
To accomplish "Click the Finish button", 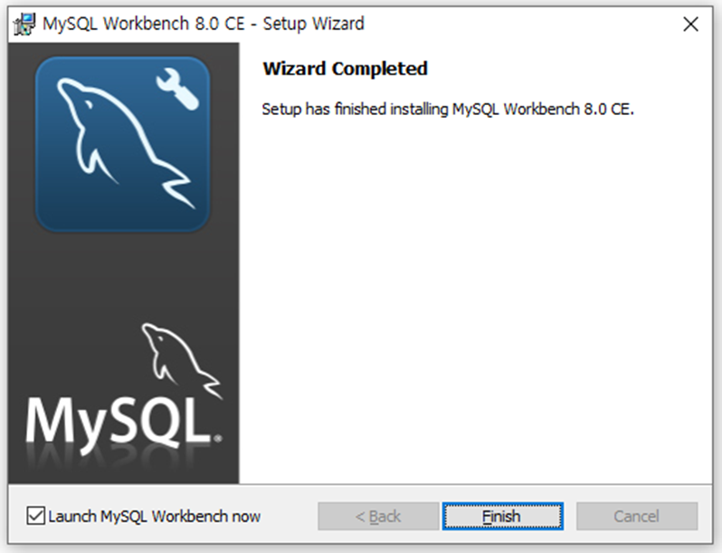I will [502, 516].
